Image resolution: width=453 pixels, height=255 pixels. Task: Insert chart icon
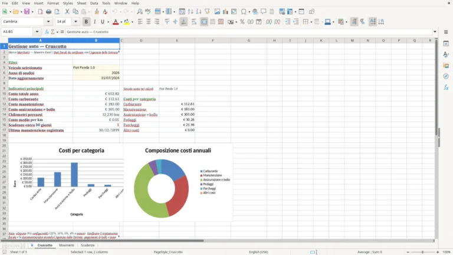[x=226, y=12]
